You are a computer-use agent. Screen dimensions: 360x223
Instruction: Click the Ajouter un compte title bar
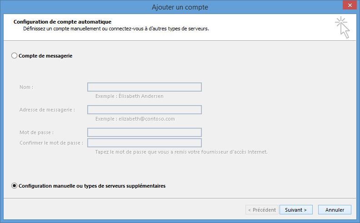point(180,6)
